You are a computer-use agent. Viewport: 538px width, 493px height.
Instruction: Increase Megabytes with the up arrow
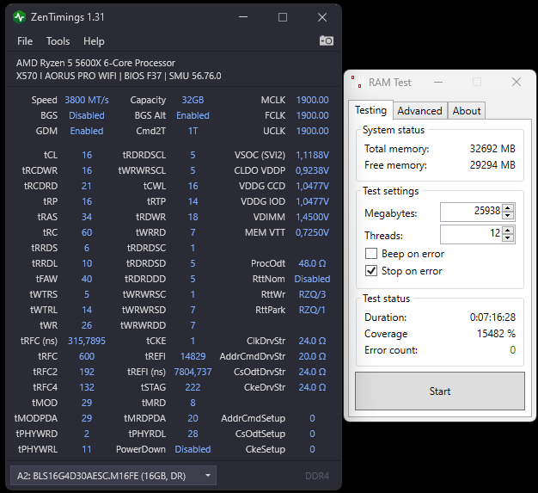[508, 207]
